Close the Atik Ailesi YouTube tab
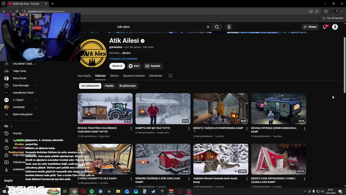This screenshot has height=195, width=346. point(46,4)
